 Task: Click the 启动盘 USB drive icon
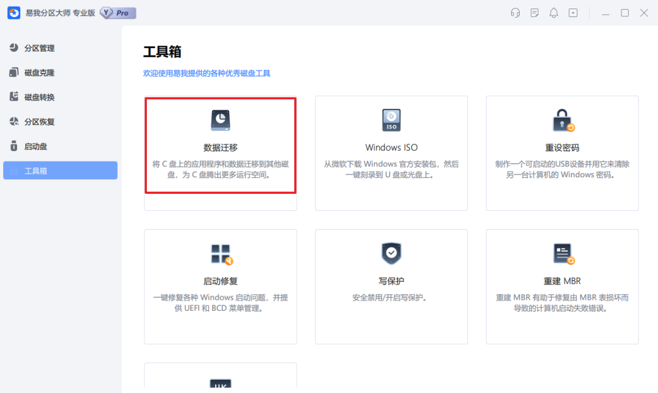[14, 146]
